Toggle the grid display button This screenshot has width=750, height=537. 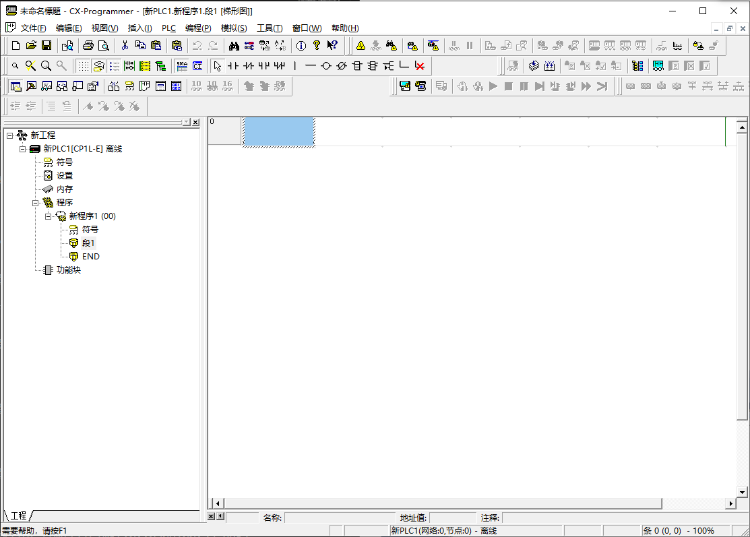click(x=84, y=66)
